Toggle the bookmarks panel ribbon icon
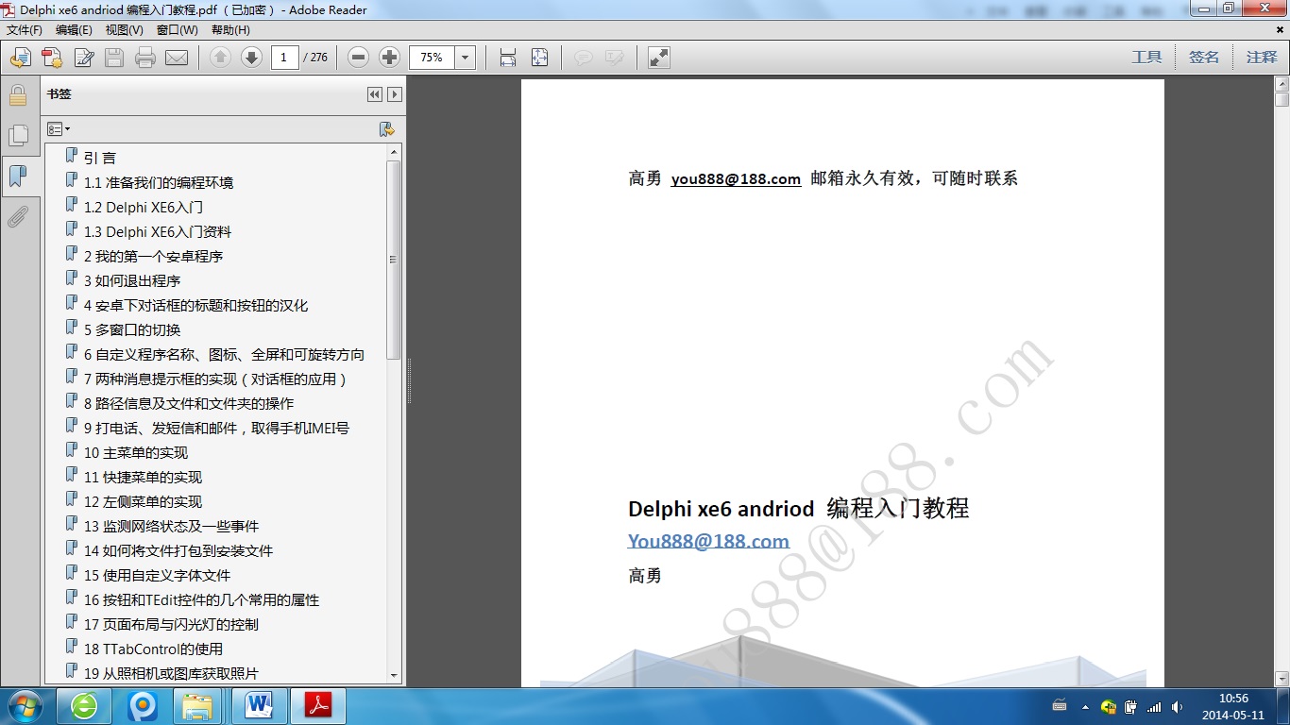 (x=18, y=177)
